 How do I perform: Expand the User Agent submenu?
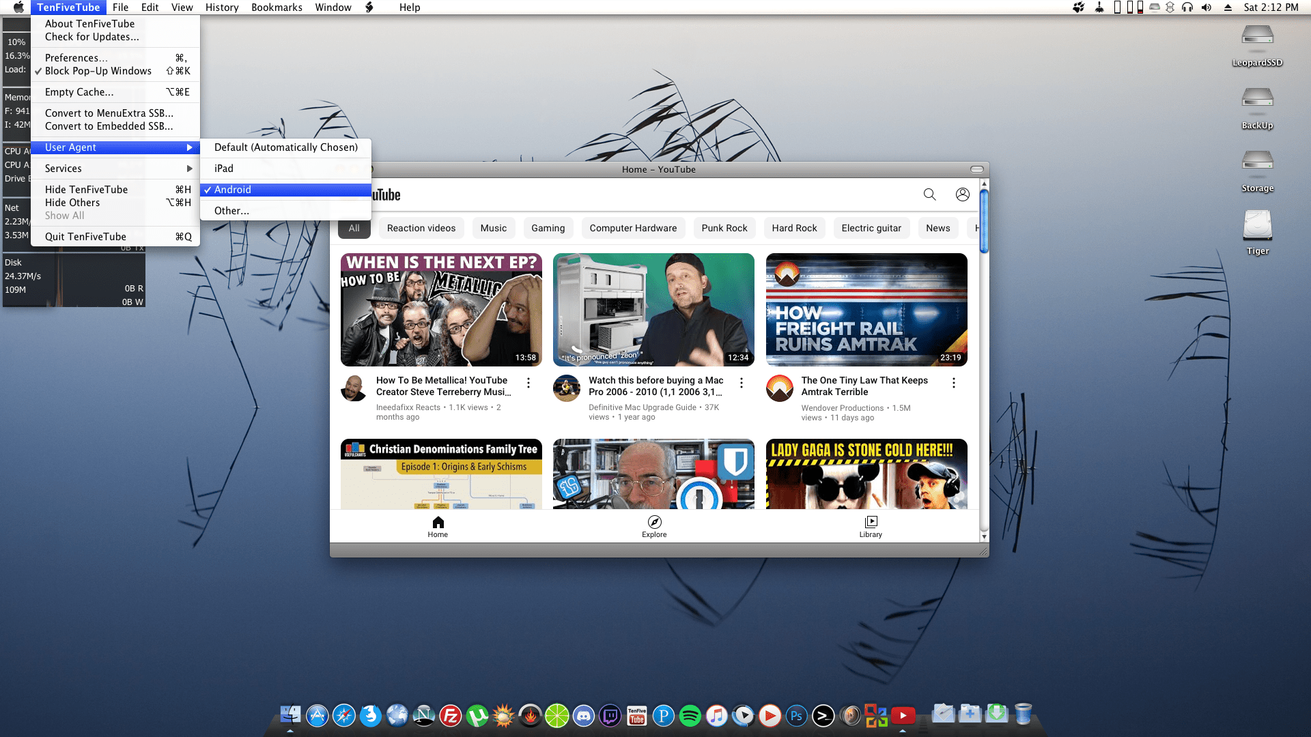tap(115, 147)
